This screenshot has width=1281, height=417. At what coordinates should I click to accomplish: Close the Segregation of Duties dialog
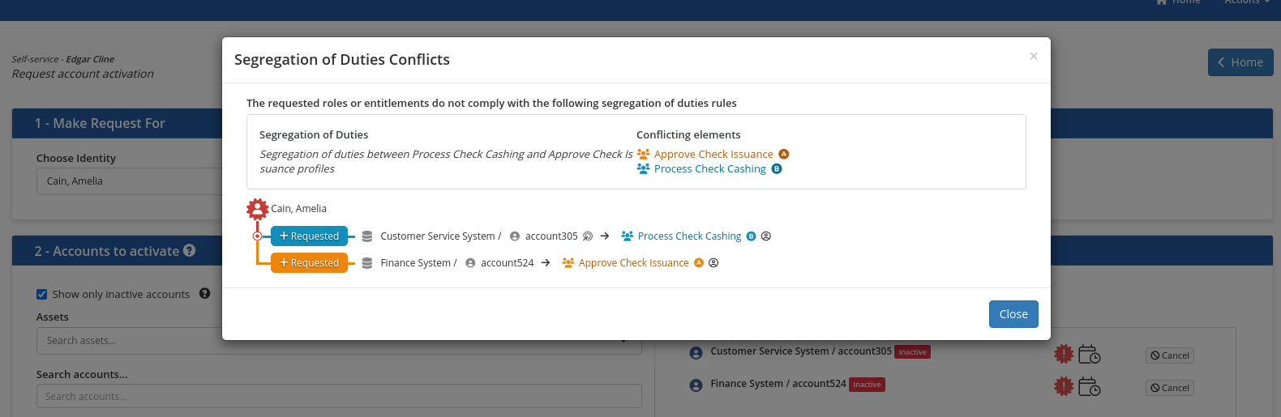(x=1013, y=314)
